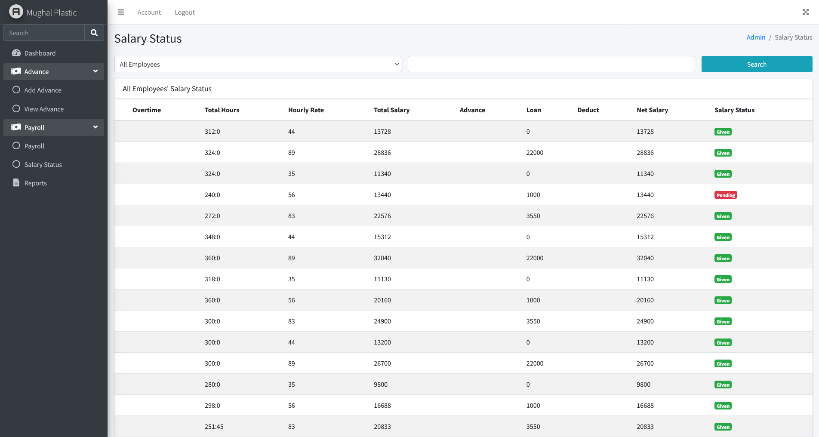Image resolution: width=819 pixels, height=437 pixels.
Task: Click the Advance money bill icon
Action: coord(16,71)
